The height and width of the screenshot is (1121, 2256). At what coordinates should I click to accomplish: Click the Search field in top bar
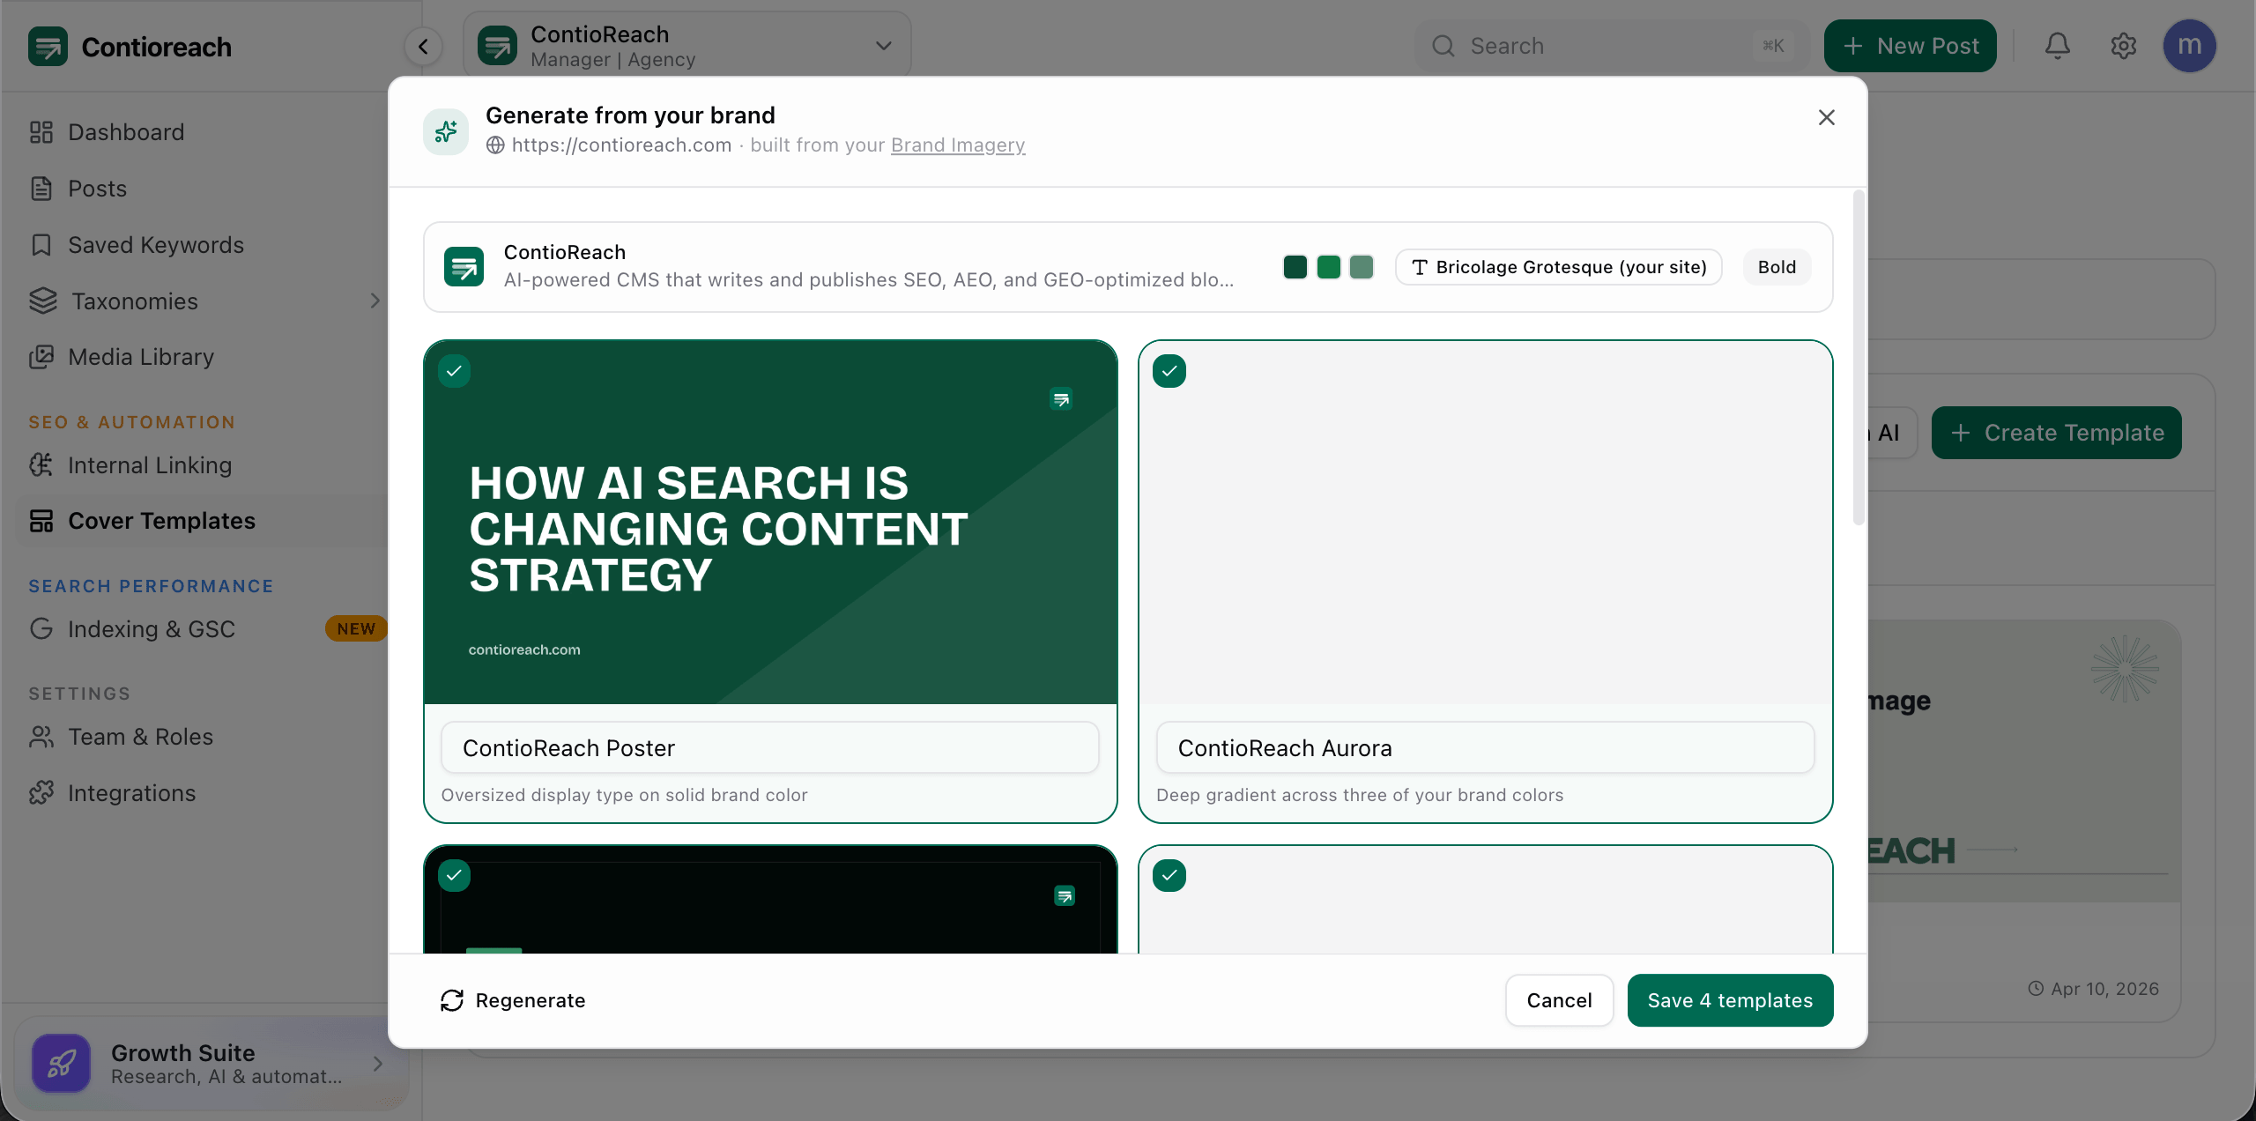(1613, 46)
